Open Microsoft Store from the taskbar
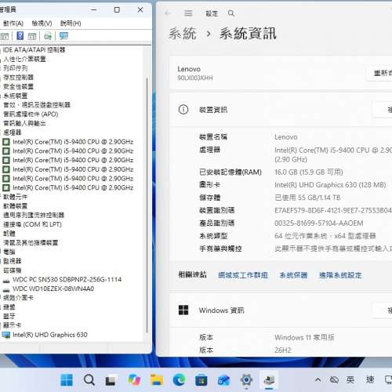This screenshot has height=392, width=392. pyautogui.click(x=201, y=380)
